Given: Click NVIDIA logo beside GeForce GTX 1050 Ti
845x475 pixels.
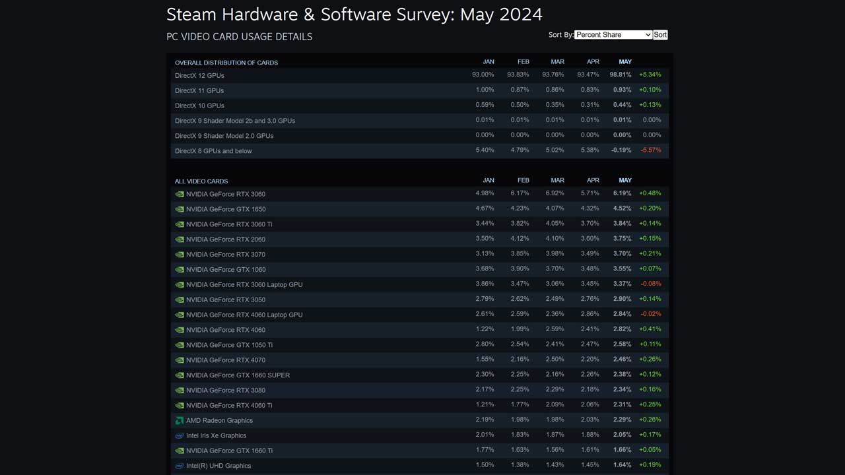Looking at the screenshot, I should [180, 345].
